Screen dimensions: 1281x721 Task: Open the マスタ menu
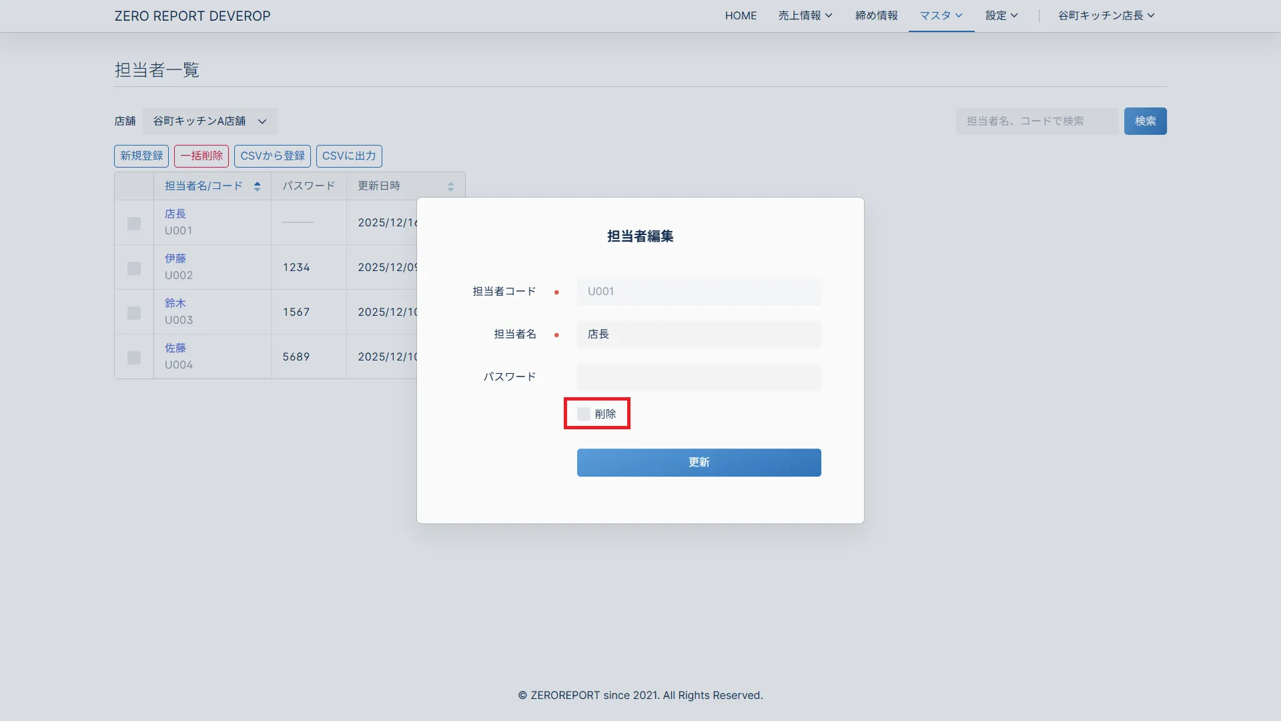pyautogui.click(x=941, y=15)
